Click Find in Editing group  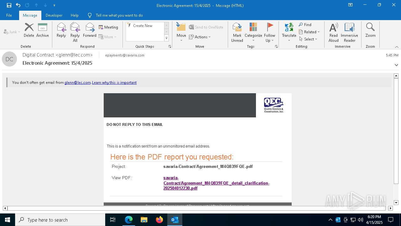click(x=305, y=25)
